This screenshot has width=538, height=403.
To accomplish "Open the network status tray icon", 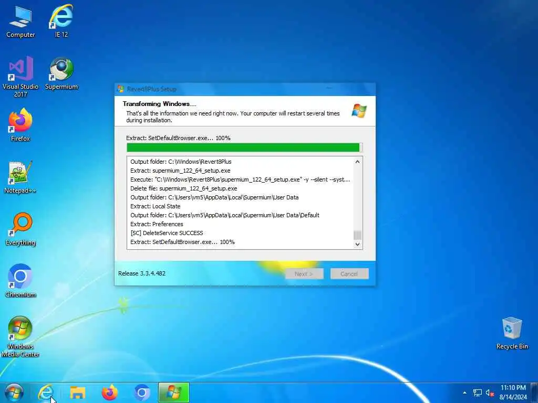I will tap(477, 393).
